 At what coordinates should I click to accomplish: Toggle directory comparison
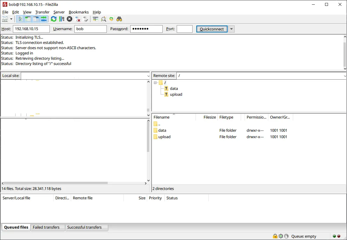pos(104,19)
